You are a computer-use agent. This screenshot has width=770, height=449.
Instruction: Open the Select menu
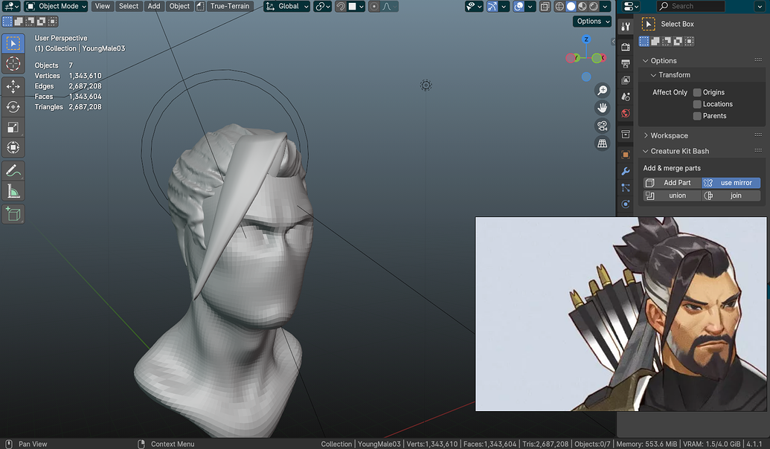coord(129,7)
